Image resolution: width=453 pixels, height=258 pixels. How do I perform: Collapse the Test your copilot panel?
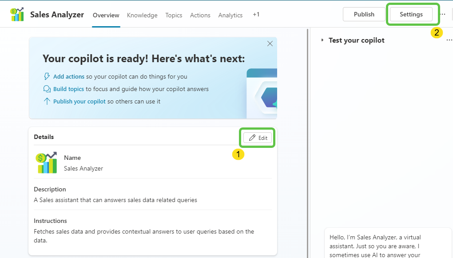pos(322,40)
